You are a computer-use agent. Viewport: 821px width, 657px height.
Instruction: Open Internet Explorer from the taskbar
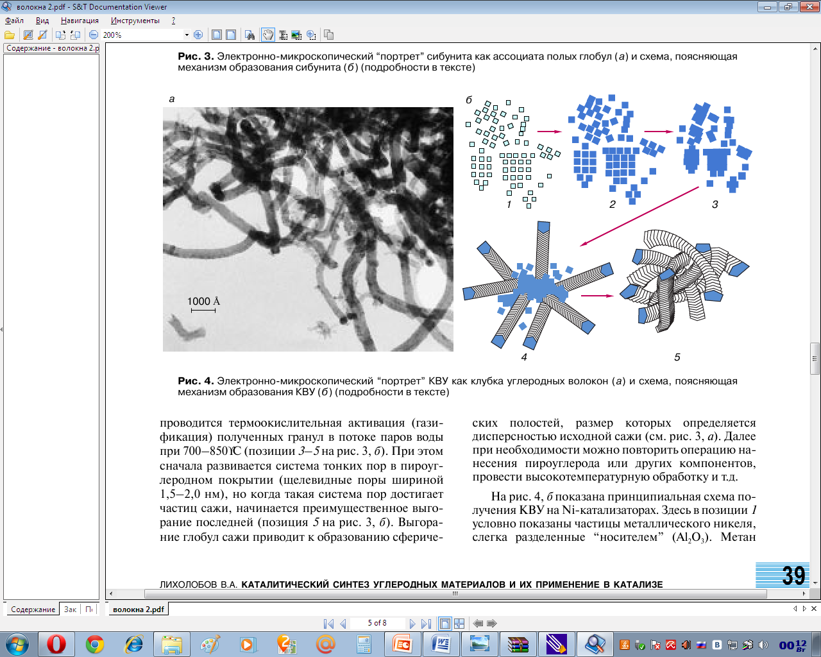(x=133, y=644)
